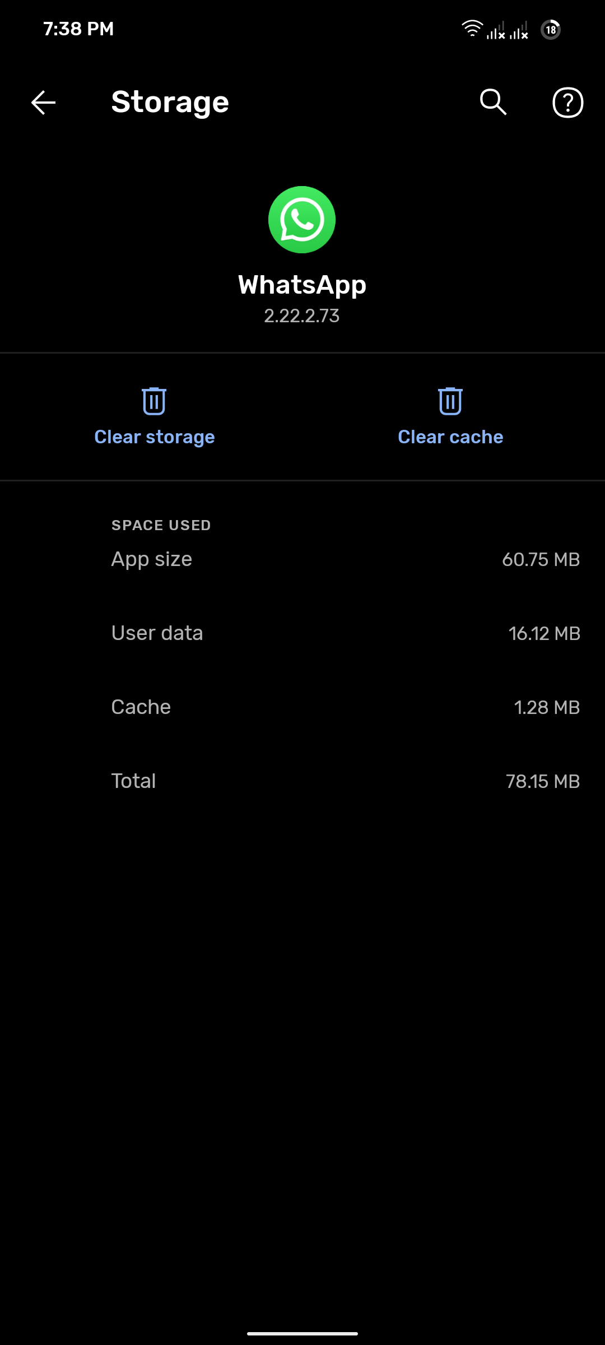Image resolution: width=605 pixels, height=1345 pixels.
Task: Tap the Storage page title
Action: 170,103
